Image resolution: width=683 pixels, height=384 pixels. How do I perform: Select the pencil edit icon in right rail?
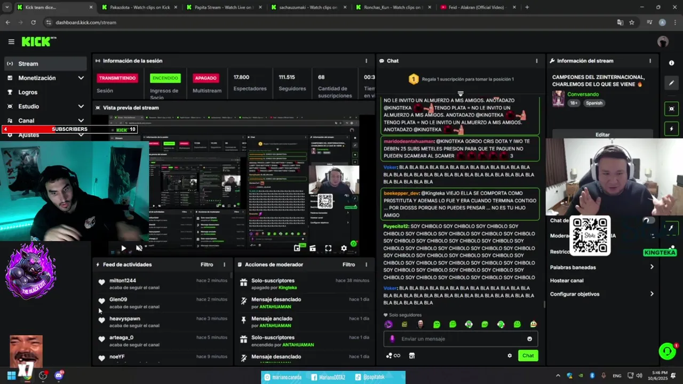pyautogui.click(x=671, y=83)
